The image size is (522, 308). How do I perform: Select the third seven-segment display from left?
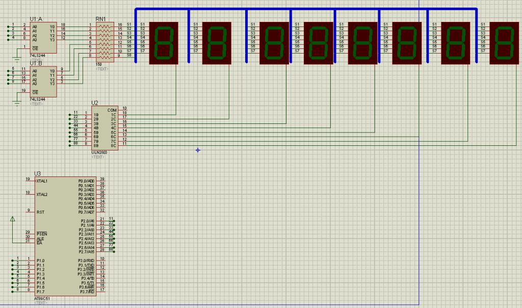(274, 43)
